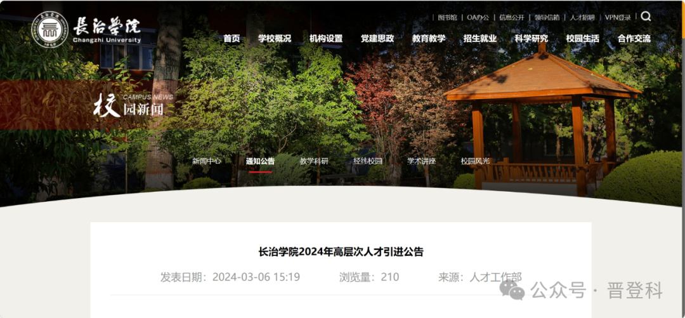Select the 通知公告 tab
The height and width of the screenshot is (318, 685).
click(x=261, y=161)
